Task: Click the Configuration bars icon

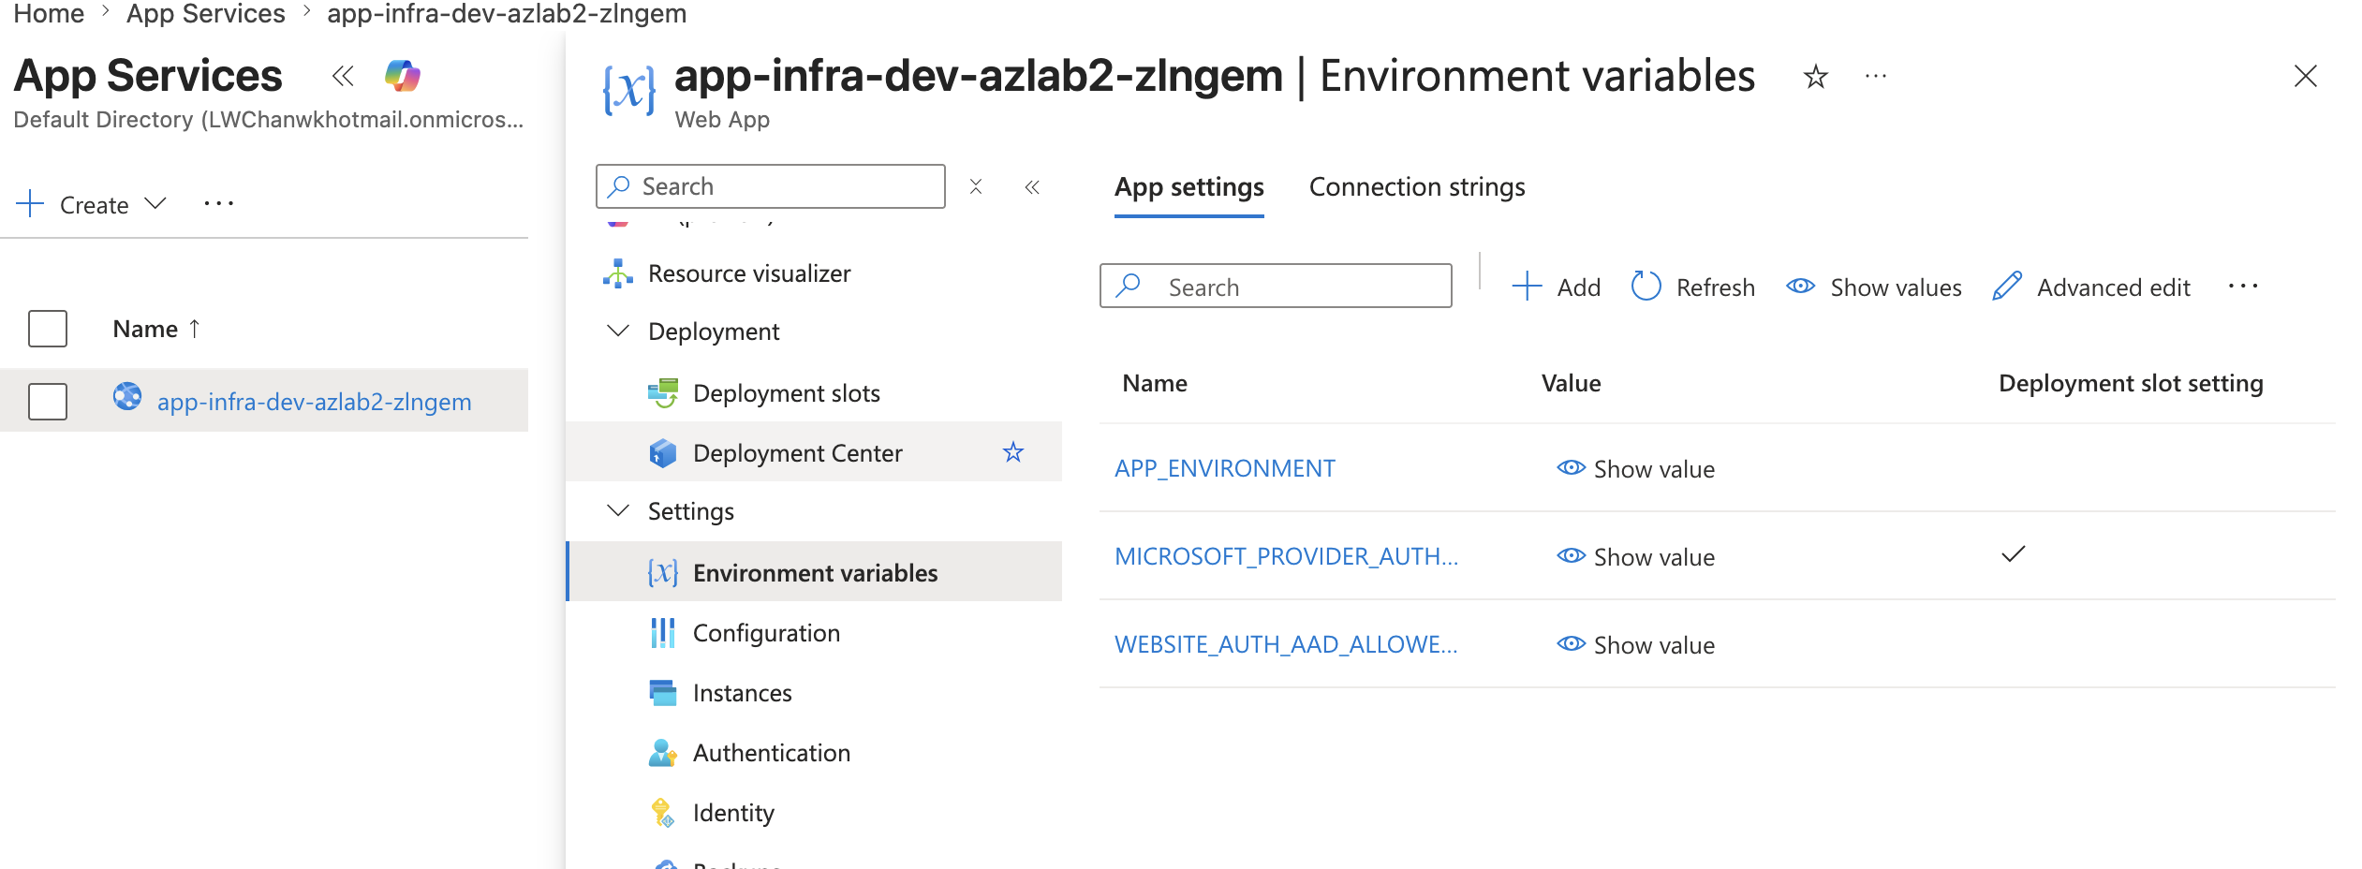Action: pos(663,633)
